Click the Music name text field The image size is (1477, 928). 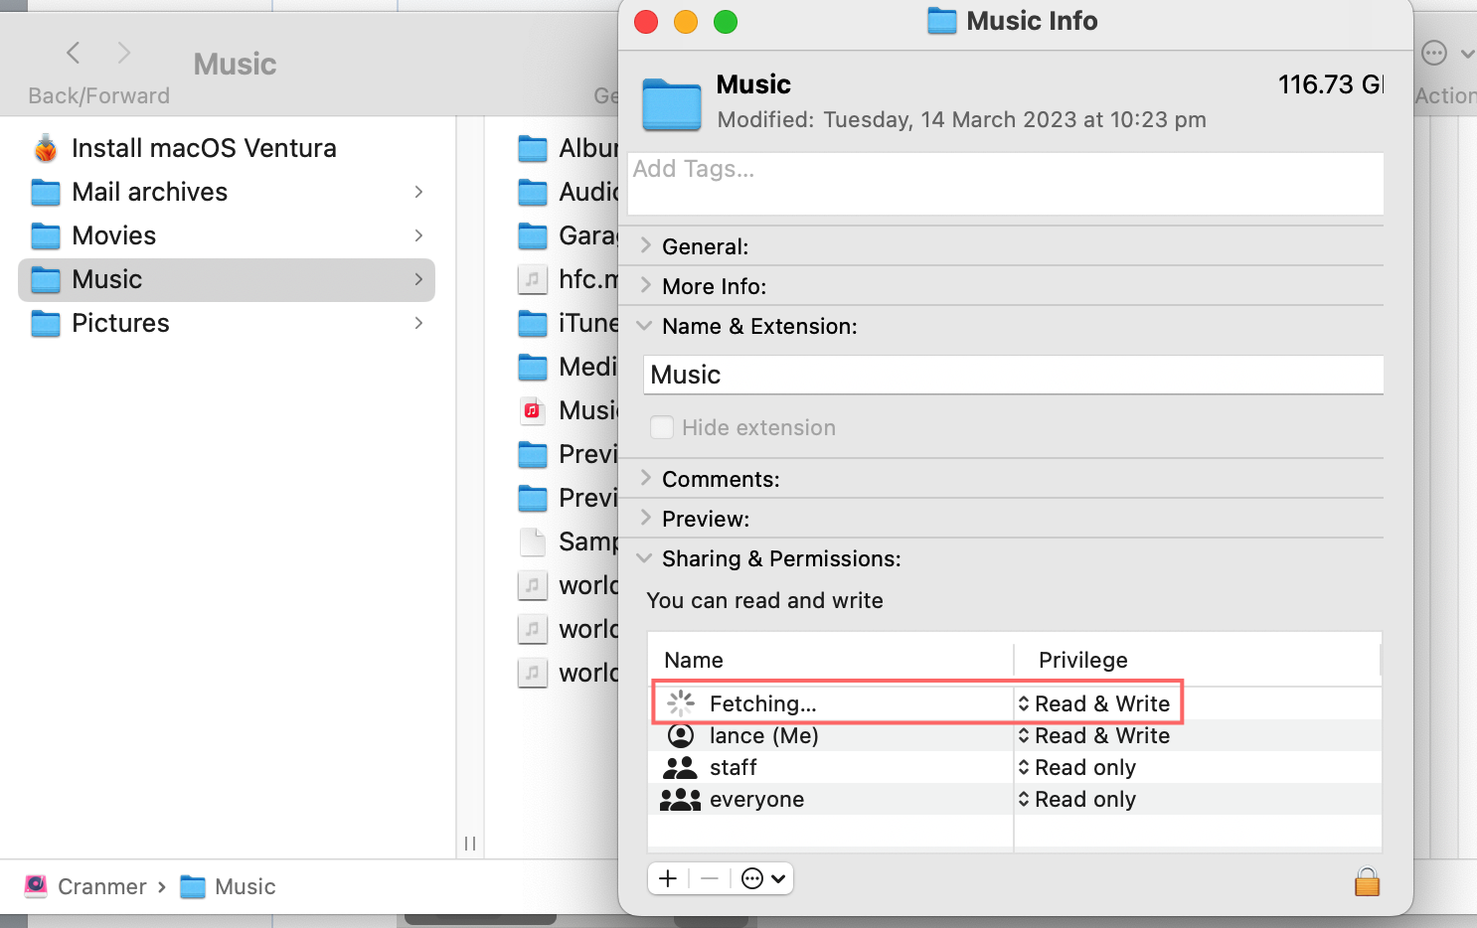[x=1013, y=375]
